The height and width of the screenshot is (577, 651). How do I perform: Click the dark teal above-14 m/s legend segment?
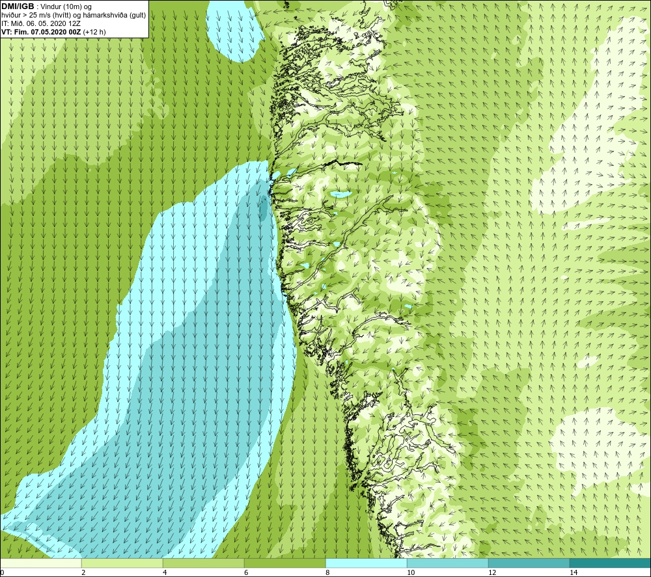(610, 563)
